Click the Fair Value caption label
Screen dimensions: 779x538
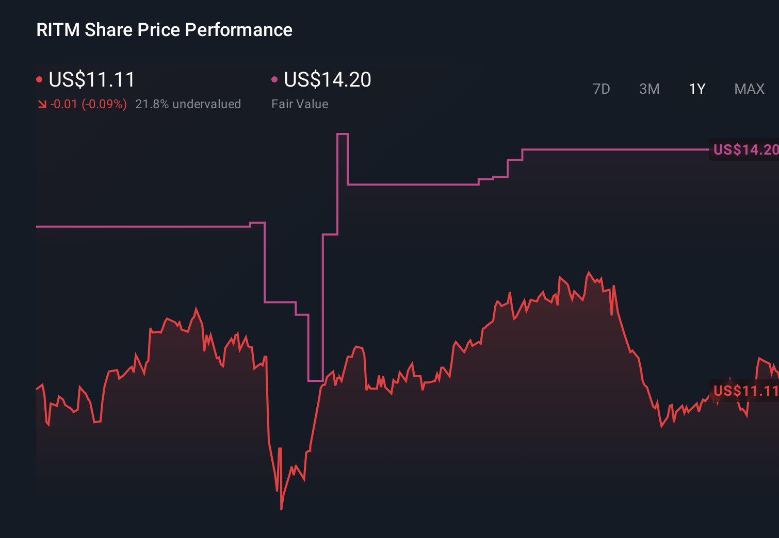click(299, 104)
